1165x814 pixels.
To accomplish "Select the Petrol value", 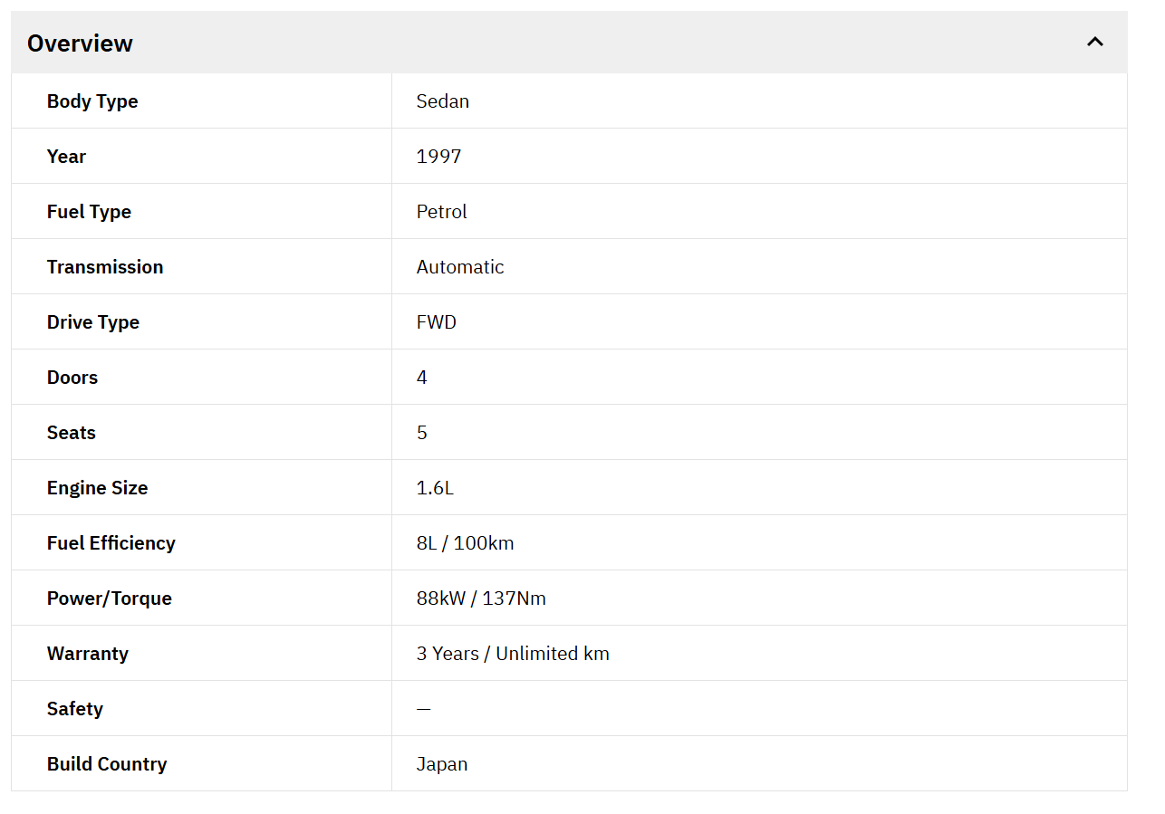I will pyautogui.click(x=441, y=212).
